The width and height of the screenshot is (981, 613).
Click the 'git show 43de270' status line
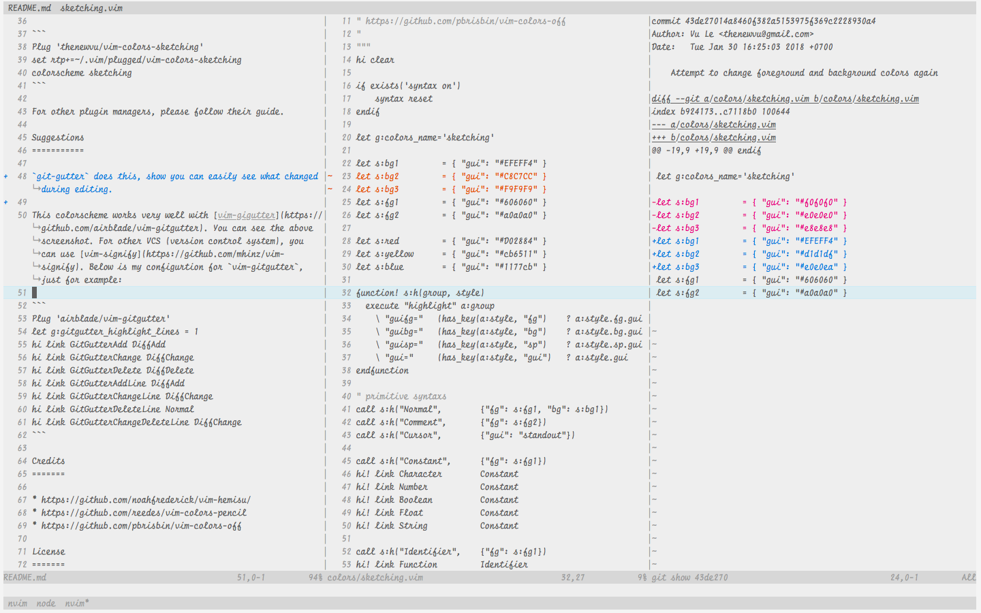(x=813, y=578)
